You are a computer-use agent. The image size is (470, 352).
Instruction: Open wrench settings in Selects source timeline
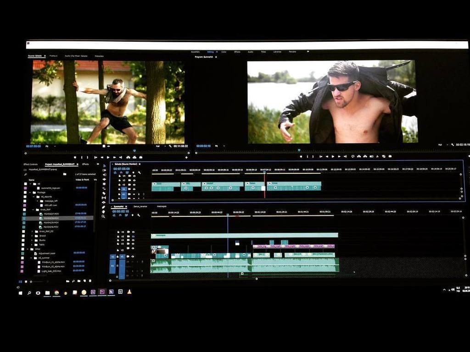[140, 172]
